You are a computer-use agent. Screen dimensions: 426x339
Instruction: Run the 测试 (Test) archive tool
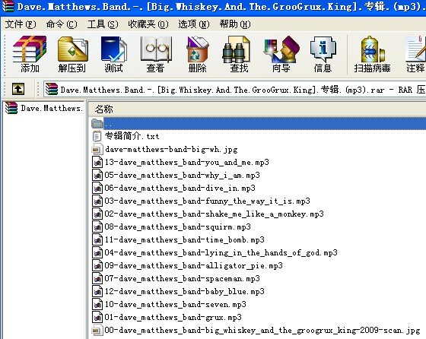pos(113,54)
